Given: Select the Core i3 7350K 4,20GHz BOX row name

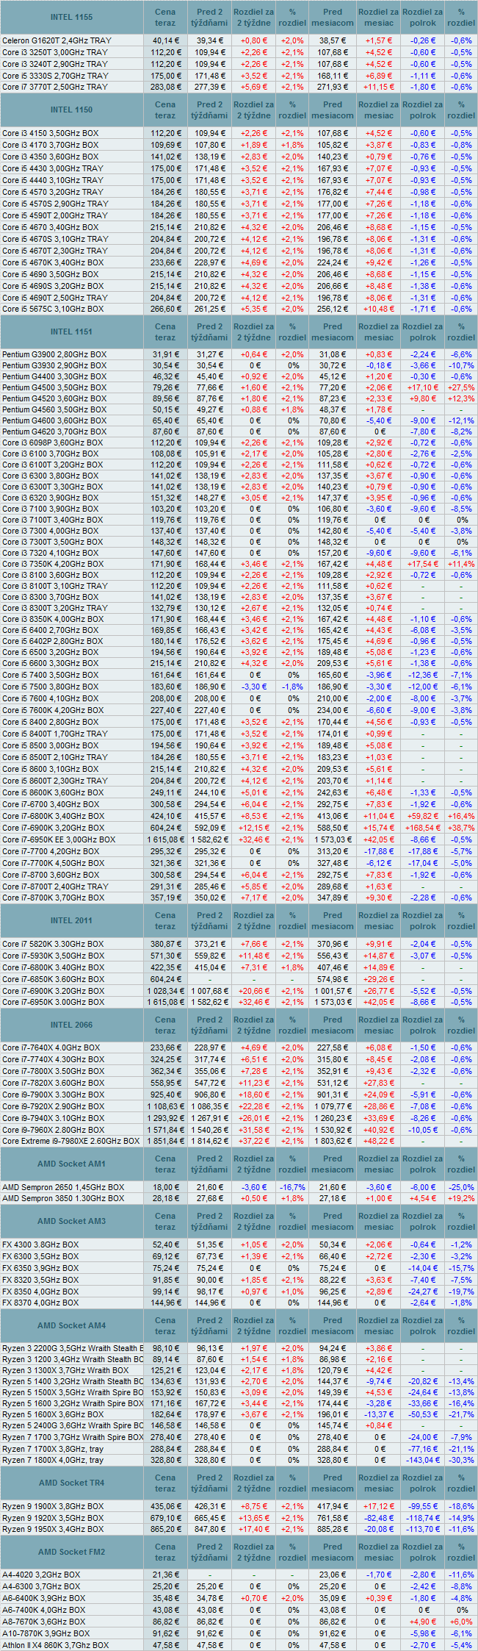Looking at the screenshot, I should pos(53,564).
